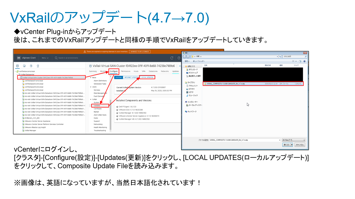Screen dimensions: 355x199
Task: Click the cluster icon beside the VxRail-Virtual-SAN-Cluster title
Action: tap(90, 66)
